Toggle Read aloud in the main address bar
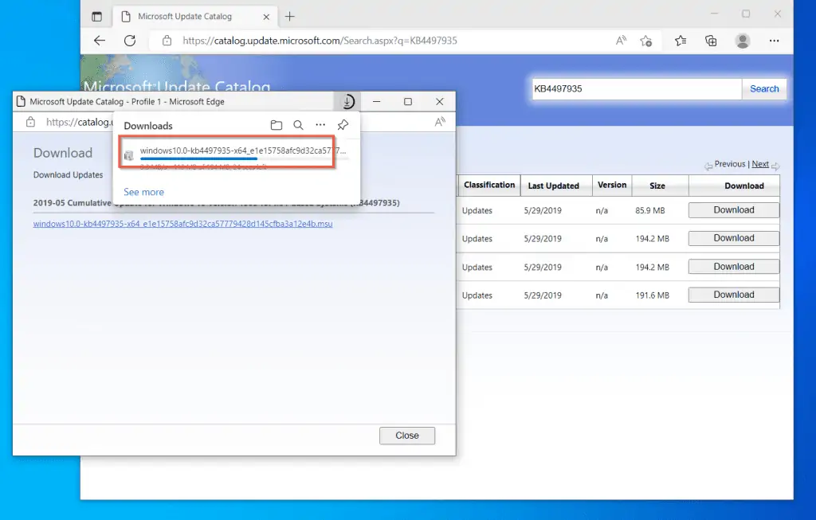The height and width of the screenshot is (520, 816). (x=621, y=41)
